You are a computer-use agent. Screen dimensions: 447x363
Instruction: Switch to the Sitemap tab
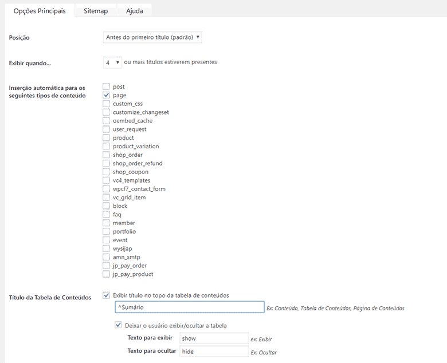[95, 11]
